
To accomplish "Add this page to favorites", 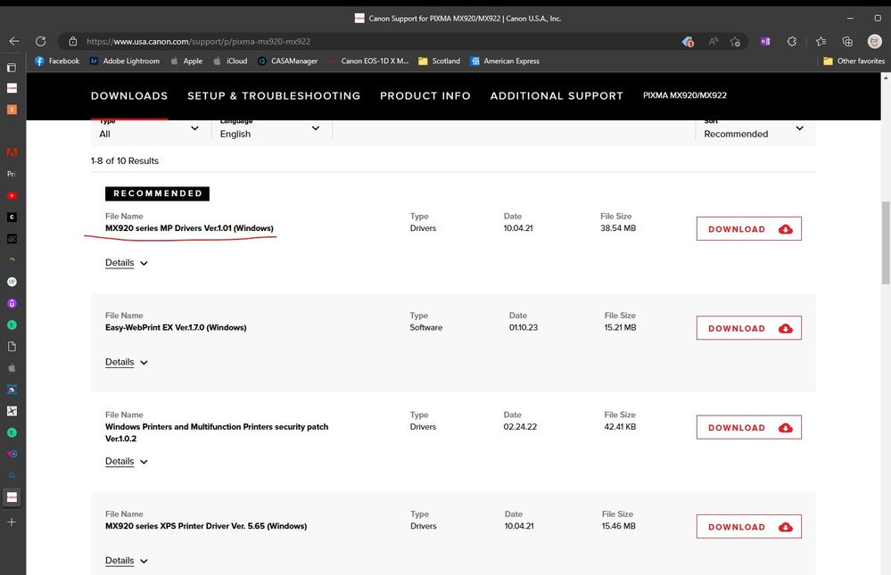I will [734, 41].
